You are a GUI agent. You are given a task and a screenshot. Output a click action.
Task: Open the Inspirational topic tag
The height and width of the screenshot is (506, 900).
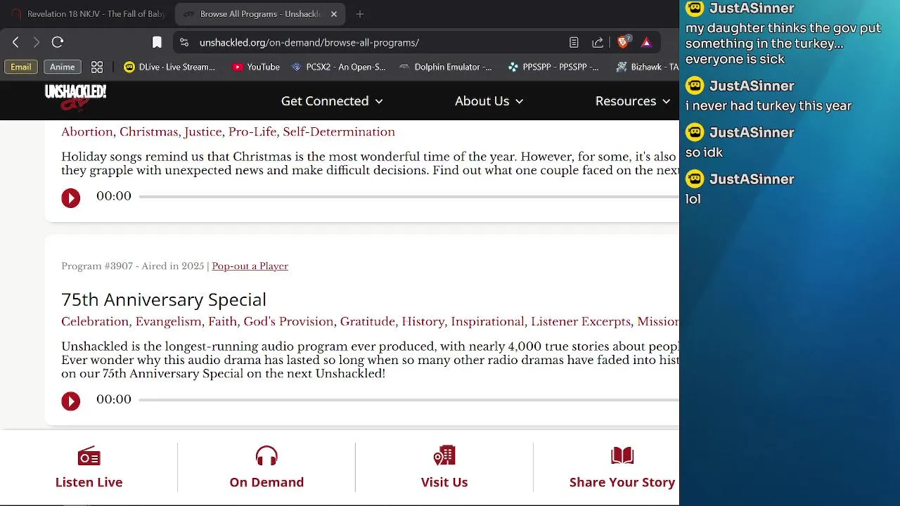tap(487, 322)
